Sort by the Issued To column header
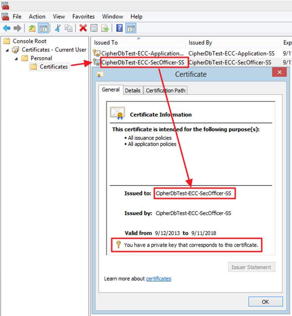The height and width of the screenshot is (316, 292). tap(106, 42)
